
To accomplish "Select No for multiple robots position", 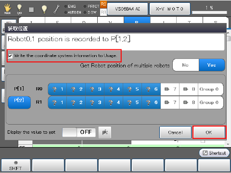I will pos(186,65).
